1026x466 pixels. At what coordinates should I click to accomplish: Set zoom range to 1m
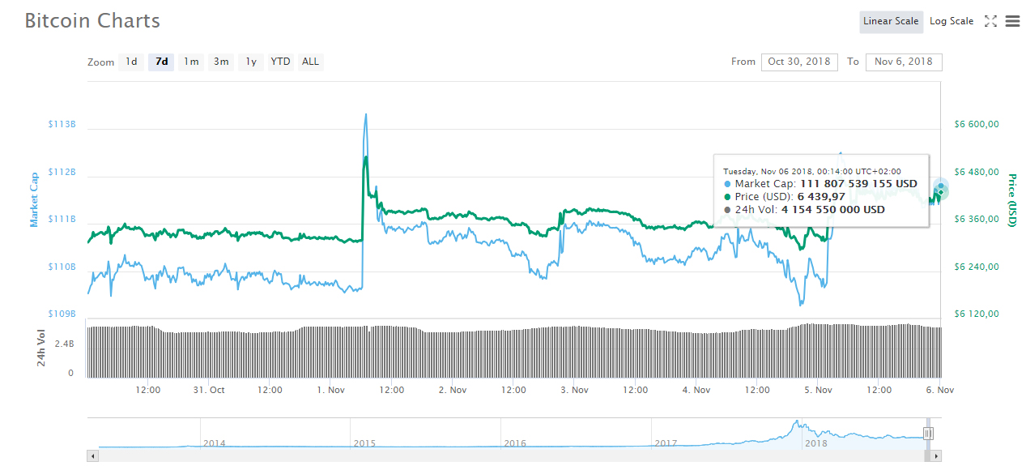point(191,62)
